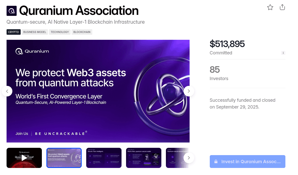Viewport: 298px width, 175px height.
Task: Go to the previous slide with the left arrow
Action: pos(7,91)
